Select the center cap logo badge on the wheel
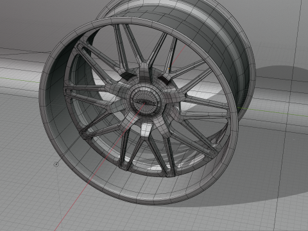Viewport: 308px width, 231px height. pyautogui.click(x=145, y=103)
